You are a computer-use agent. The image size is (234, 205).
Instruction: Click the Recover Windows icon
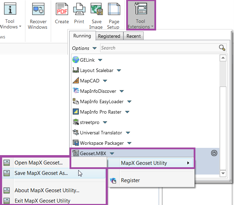tap(38, 9)
